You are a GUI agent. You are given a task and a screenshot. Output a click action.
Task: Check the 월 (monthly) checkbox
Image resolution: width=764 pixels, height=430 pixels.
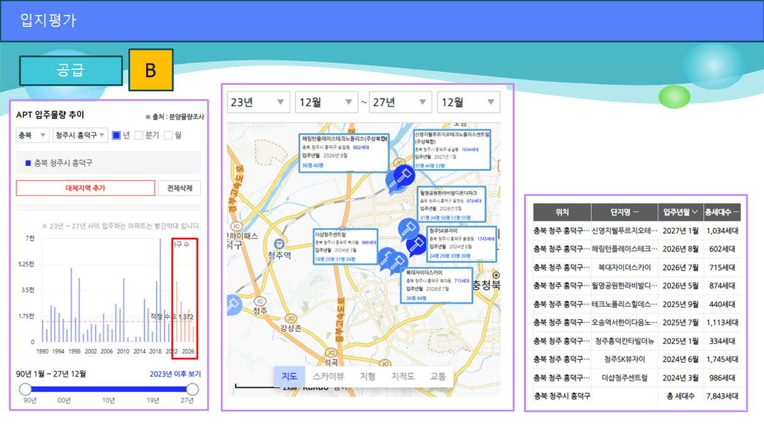click(x=168, y=135)
